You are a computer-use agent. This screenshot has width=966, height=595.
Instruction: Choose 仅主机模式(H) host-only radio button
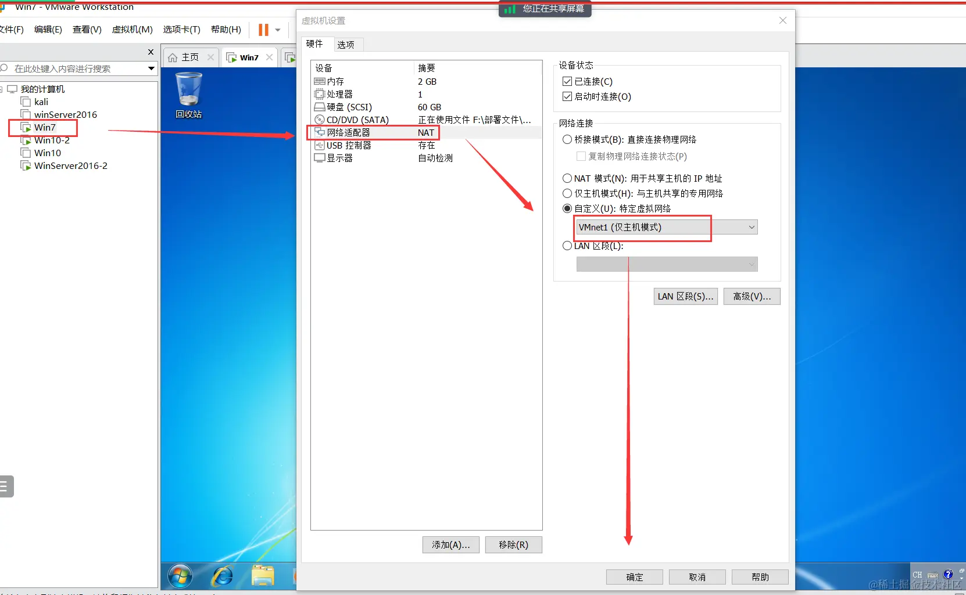567,193
